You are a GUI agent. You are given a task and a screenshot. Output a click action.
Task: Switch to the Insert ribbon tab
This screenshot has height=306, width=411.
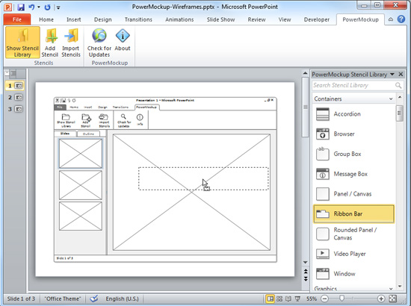pos(74,19)
